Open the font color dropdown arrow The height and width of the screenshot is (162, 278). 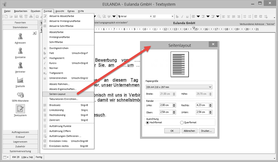pos(198,16)
